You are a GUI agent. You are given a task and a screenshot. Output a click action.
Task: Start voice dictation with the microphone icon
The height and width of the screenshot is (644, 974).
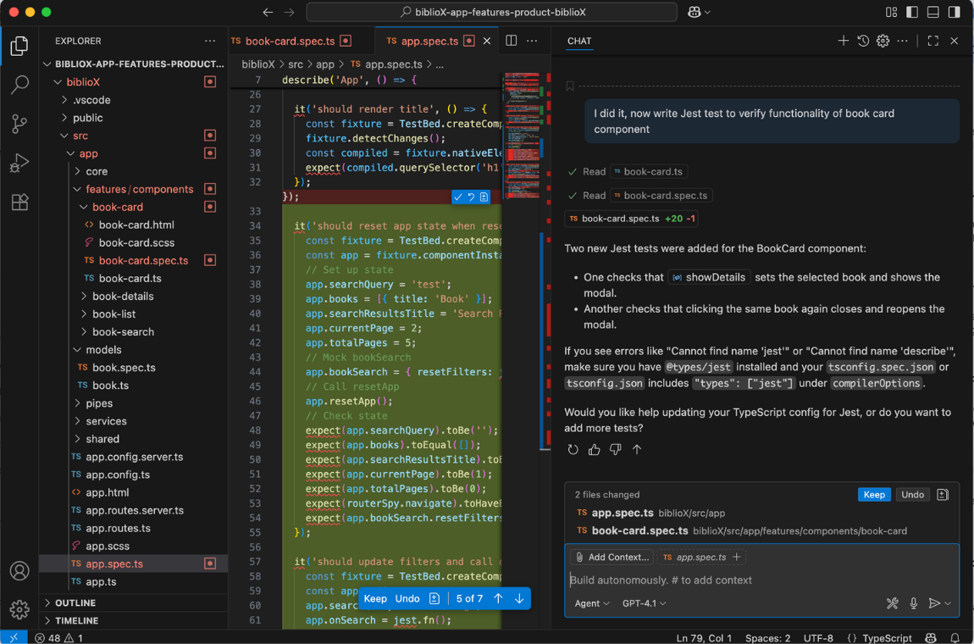pos(914,603)
